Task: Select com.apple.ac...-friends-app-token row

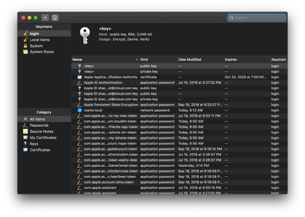Action: [x=180, y=127]
